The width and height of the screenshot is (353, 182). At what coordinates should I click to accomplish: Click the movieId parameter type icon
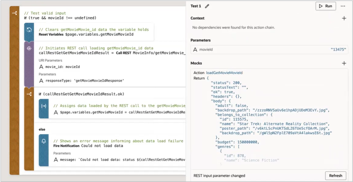pos(195,50)
